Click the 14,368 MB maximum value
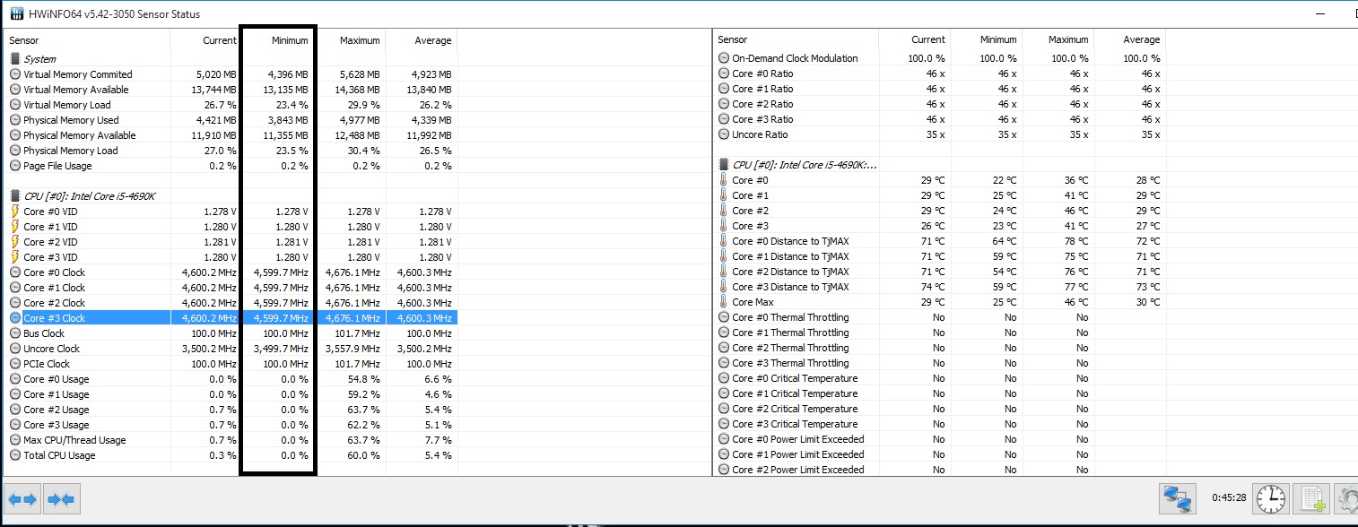This screenshot has height=527, width=1358. [357, 90]
